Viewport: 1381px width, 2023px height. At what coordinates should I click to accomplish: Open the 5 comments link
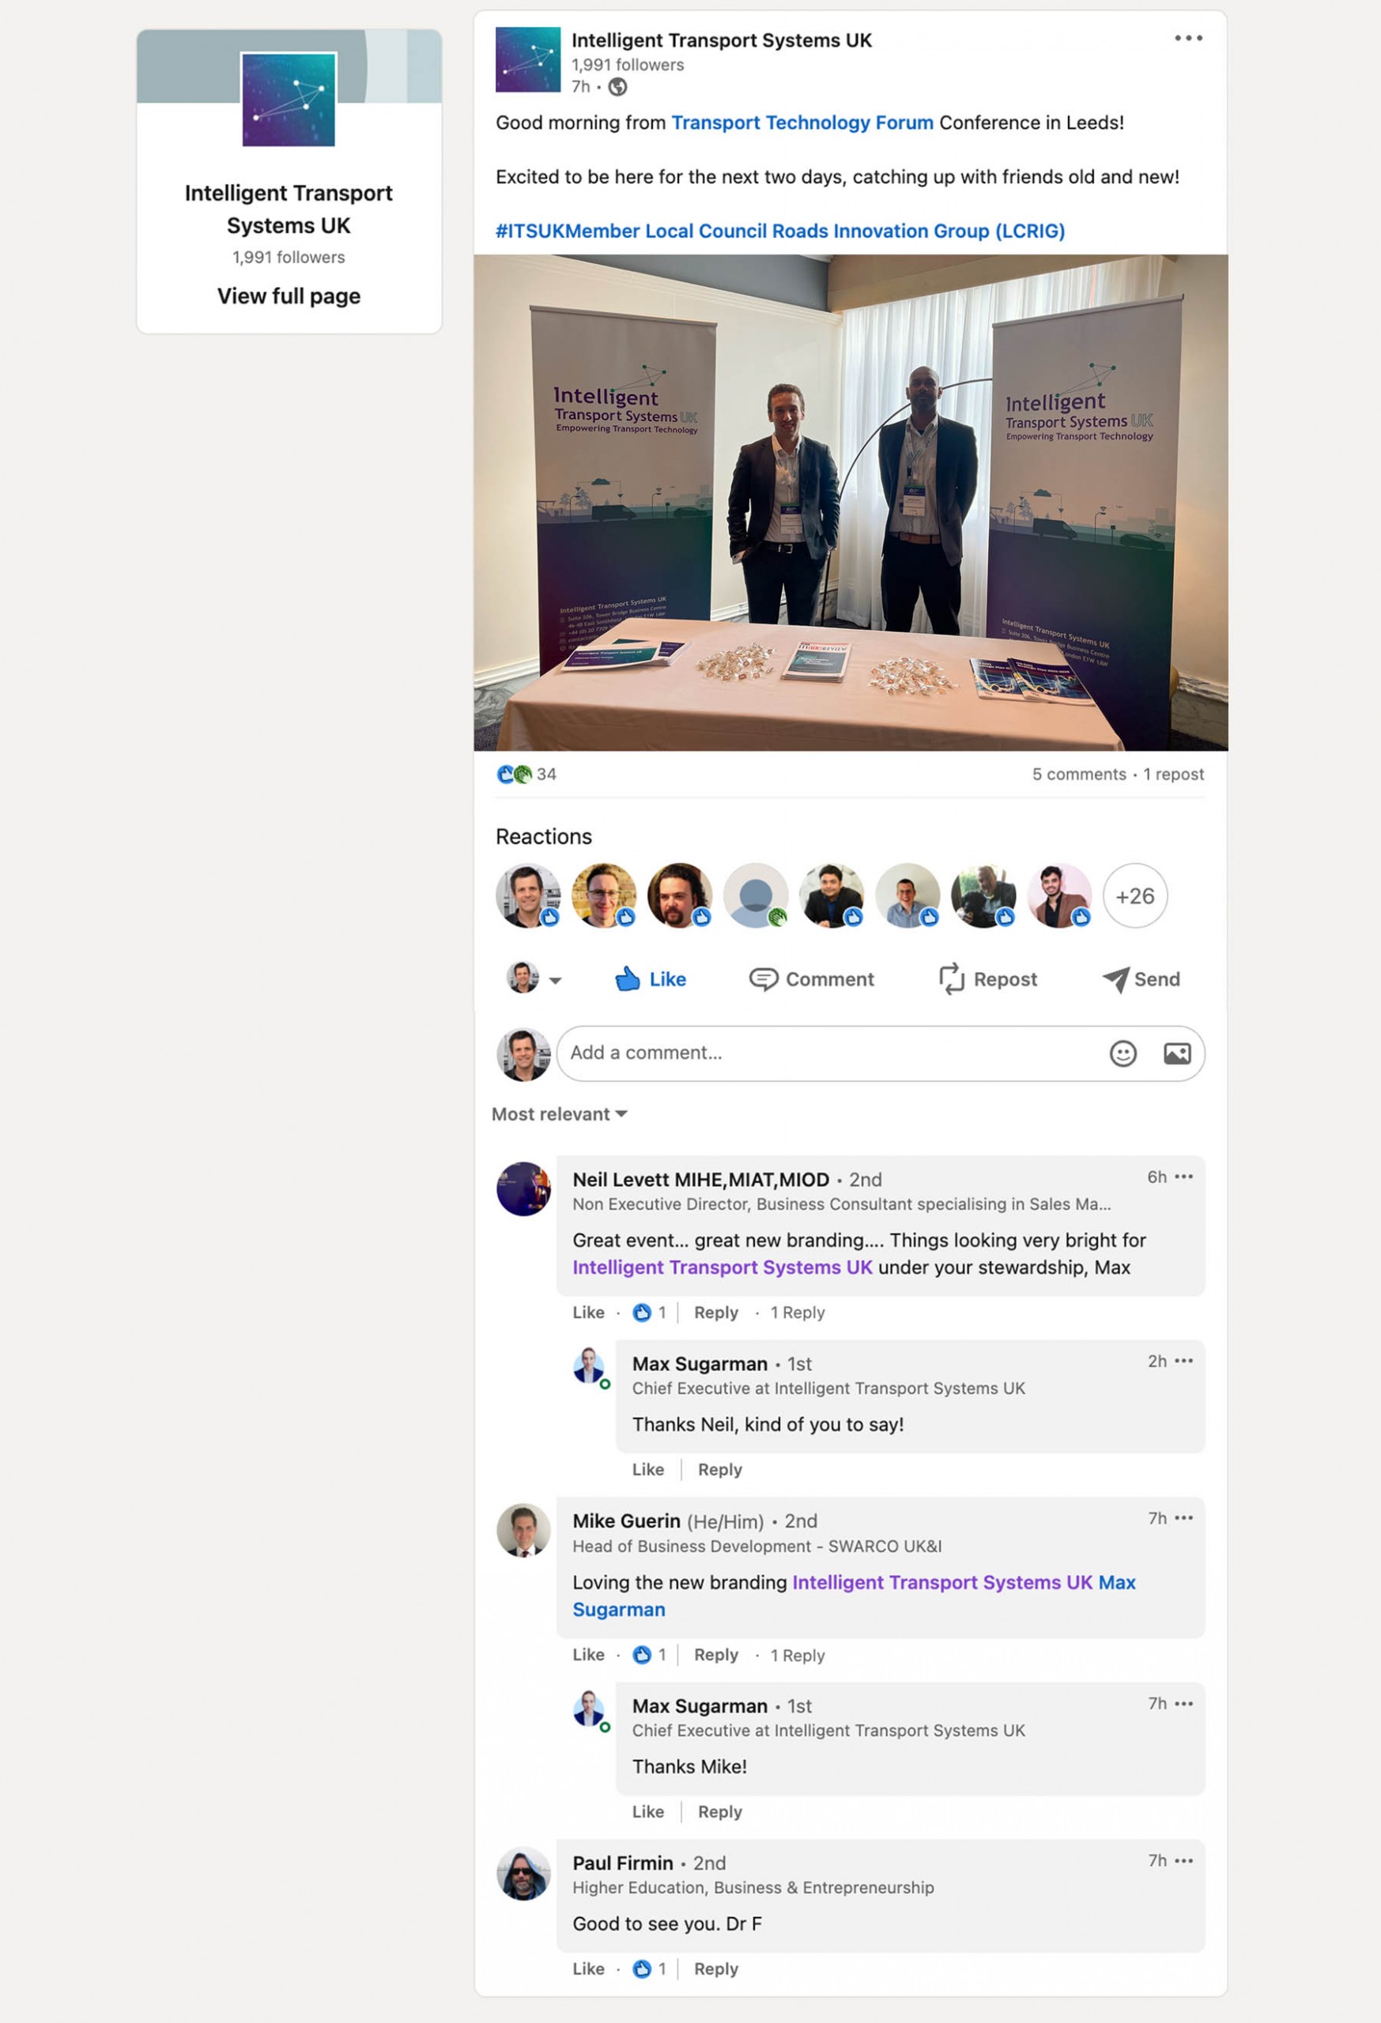point(1078,774)
